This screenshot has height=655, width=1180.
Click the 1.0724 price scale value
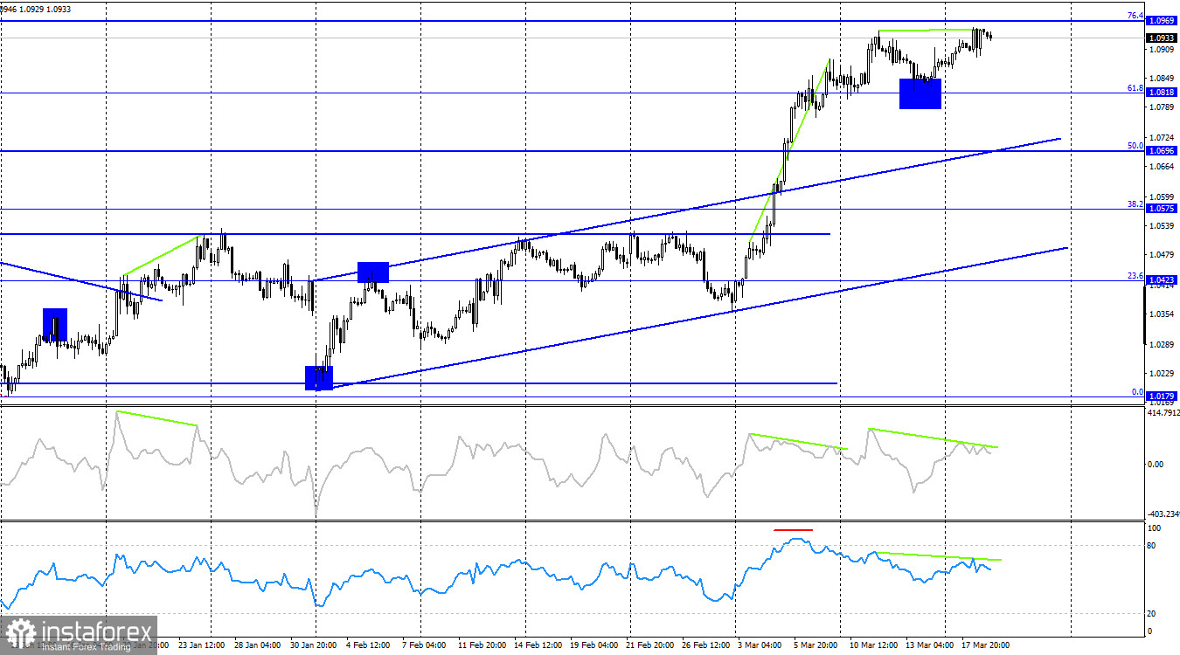pyautogui.click(x=1163, y=138)
